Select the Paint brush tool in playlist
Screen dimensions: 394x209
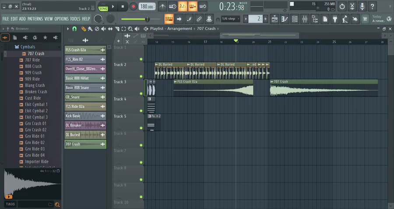pyautogui.click(x=90, y=29)
